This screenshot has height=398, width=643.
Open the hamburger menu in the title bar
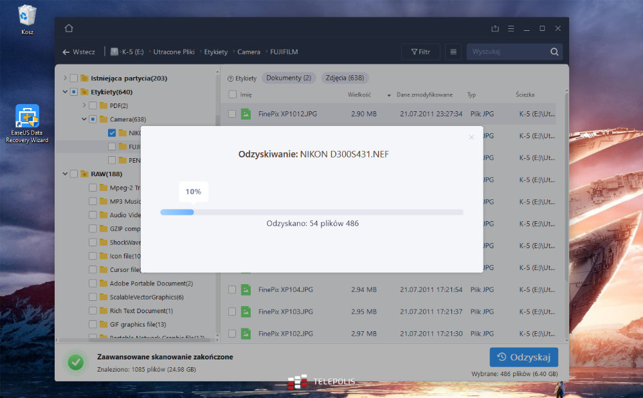tap(511, 29)
